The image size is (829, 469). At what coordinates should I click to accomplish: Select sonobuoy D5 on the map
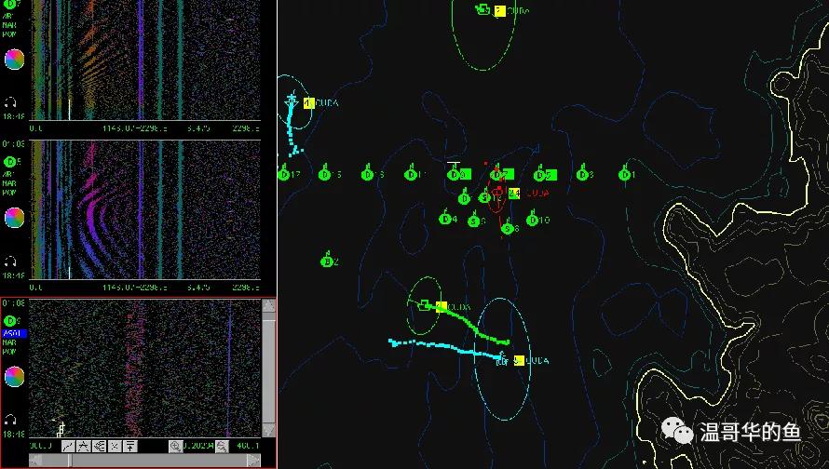[x=540, y=174]
